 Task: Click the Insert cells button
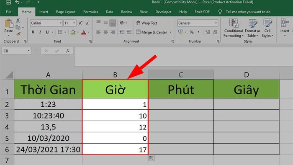285,27
